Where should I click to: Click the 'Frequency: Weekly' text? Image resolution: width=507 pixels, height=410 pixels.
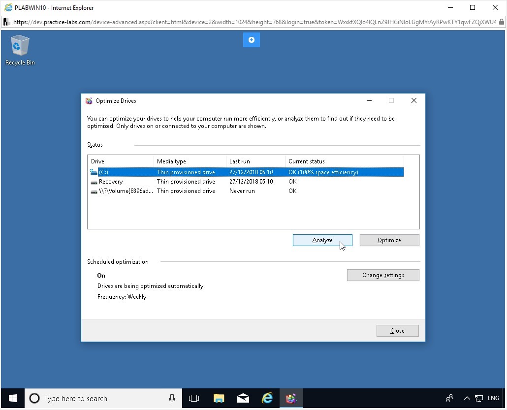[122, 297]
